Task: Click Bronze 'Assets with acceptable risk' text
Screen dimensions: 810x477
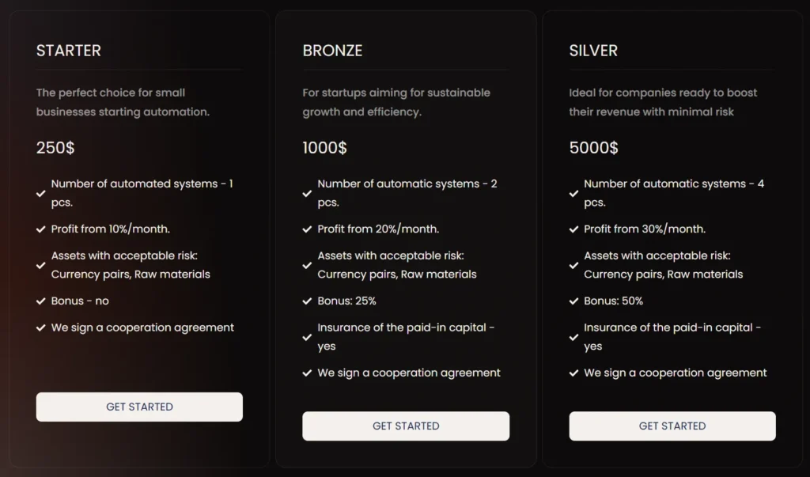Action: pyautogui.click(x=391, y=256)
